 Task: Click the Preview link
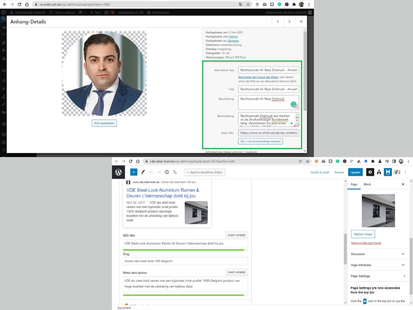pos(339,172)
